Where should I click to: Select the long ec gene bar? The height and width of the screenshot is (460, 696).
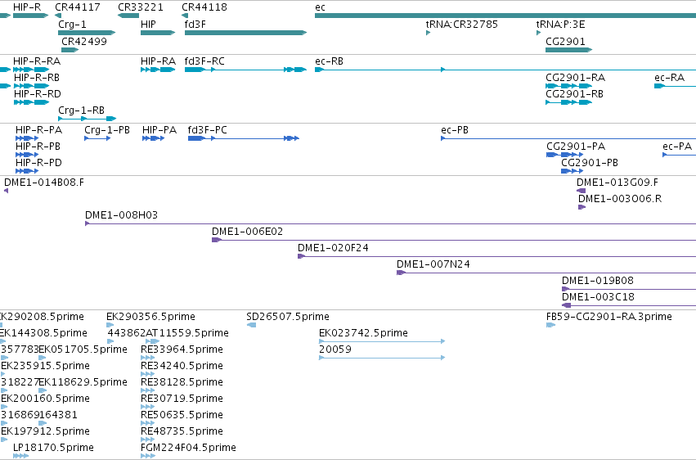pyautogui.click(x=505, y=16)
